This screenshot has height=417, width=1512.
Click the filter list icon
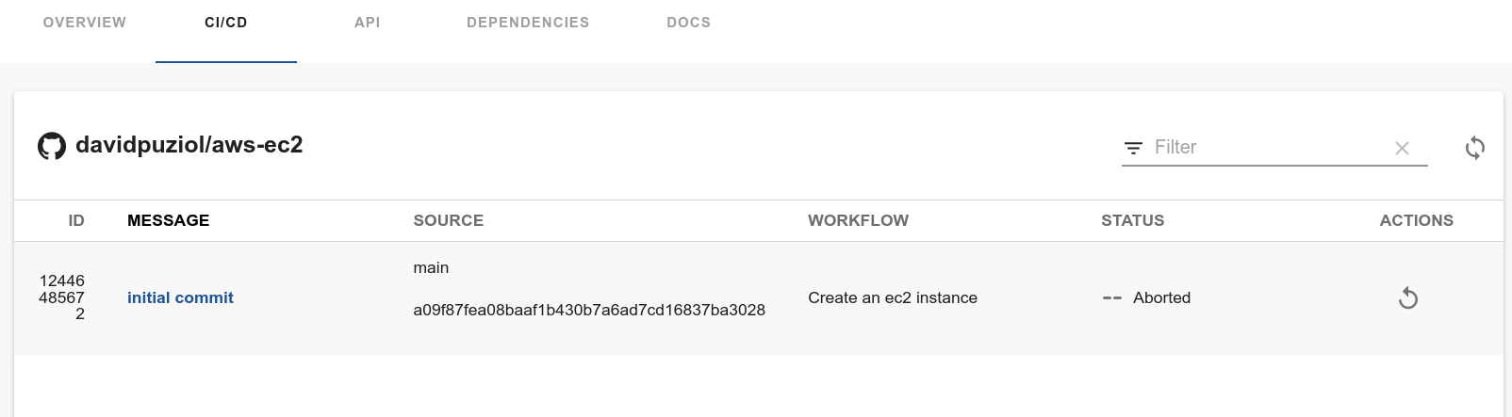pos(1133,148)
